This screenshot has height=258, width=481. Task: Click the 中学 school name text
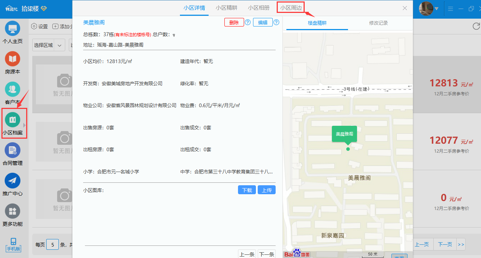click(234, 172)
